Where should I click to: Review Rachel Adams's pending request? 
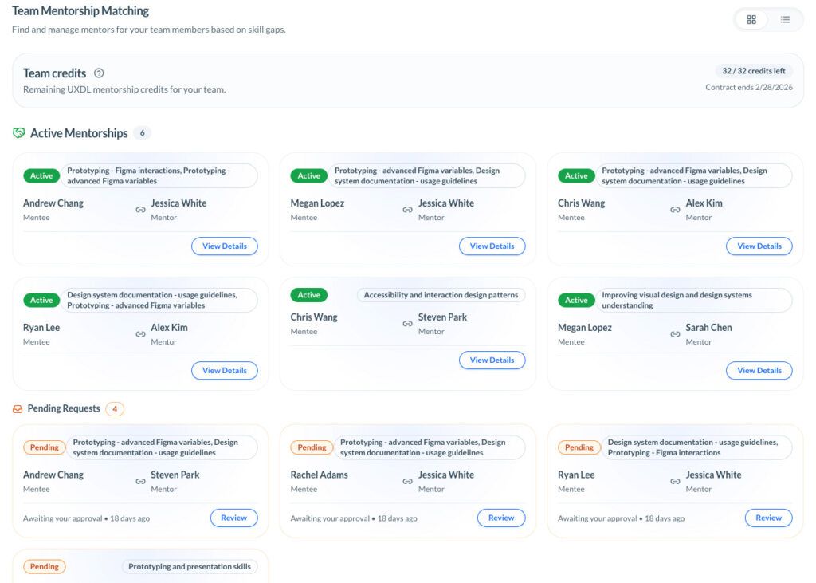coord(500,518)
